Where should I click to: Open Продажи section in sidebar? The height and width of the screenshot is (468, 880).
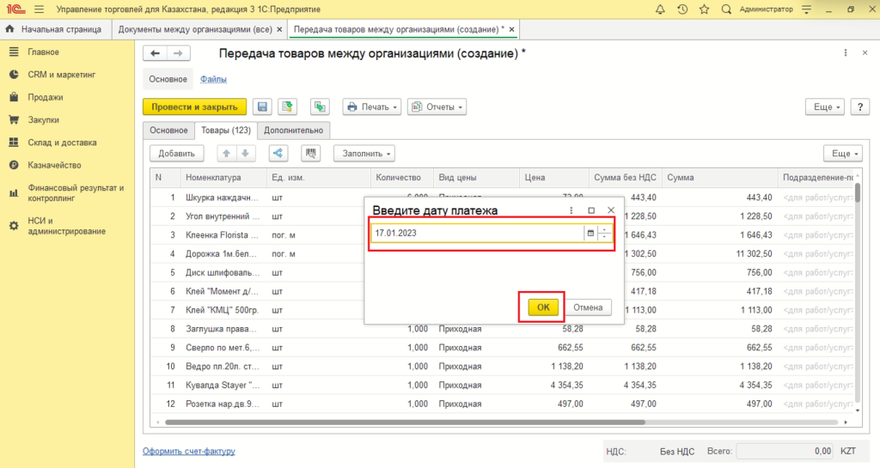tap(46, 97)
